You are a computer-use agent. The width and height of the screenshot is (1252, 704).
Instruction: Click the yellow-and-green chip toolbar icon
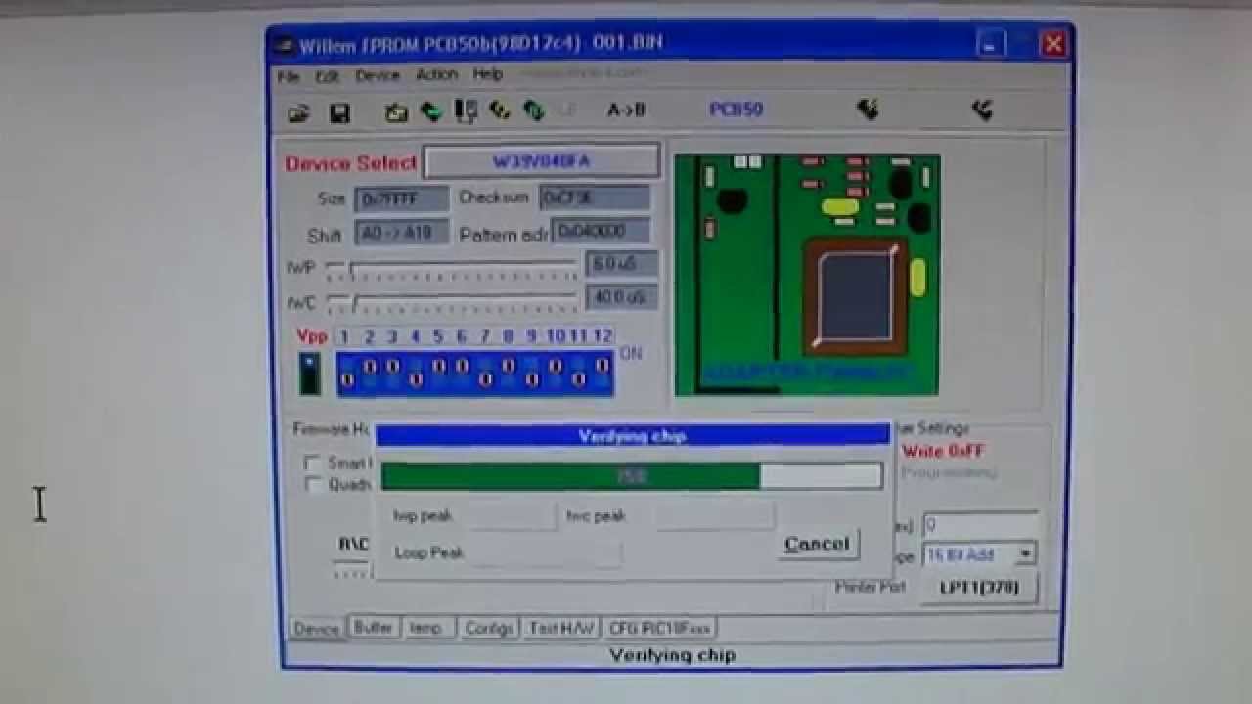pos(499,111)
